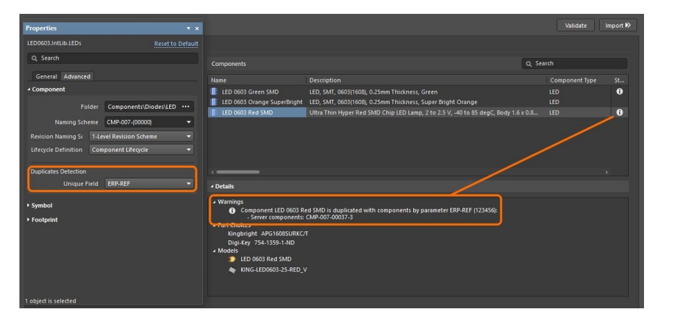Select the KING-LED0603-25-RED_V model entry
687x318 pixels.
tap(273, 270)
